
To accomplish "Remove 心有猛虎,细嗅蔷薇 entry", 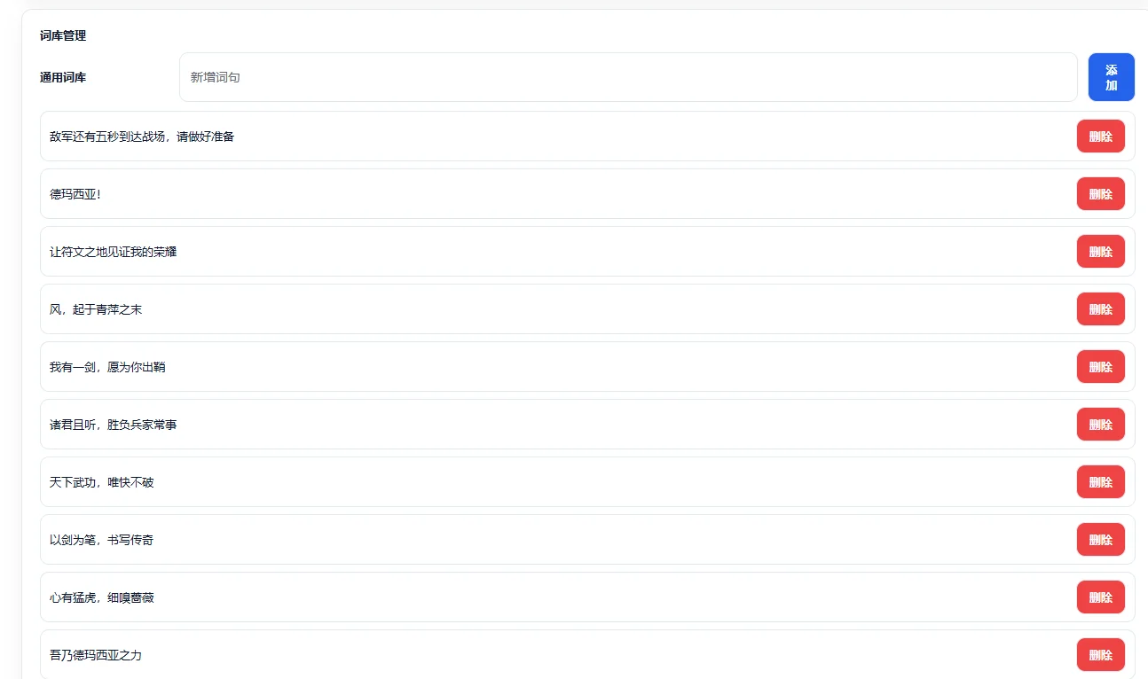I will (x=1100, y=597).
